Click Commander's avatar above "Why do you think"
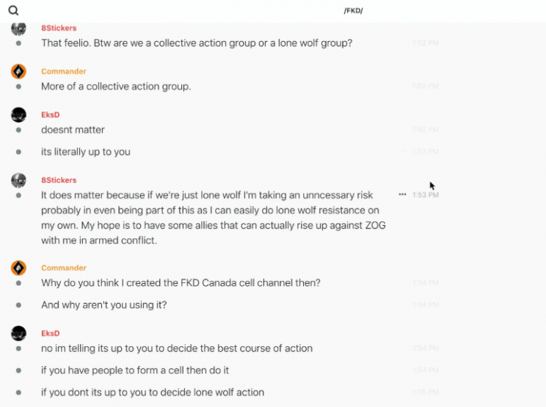The height and width of the screenshot is (407, 546). pyautogui.click(x=18, y=268)
